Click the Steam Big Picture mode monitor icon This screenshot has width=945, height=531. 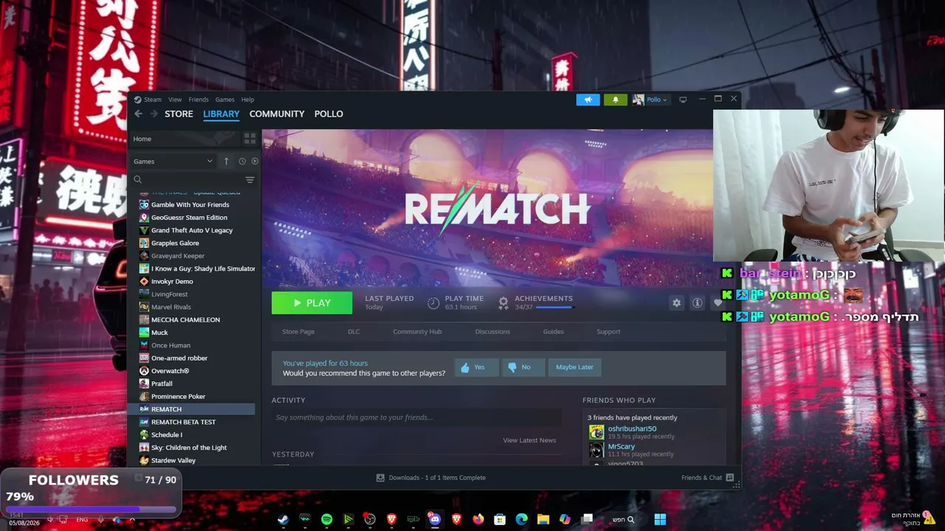click(x=683, y=100)
